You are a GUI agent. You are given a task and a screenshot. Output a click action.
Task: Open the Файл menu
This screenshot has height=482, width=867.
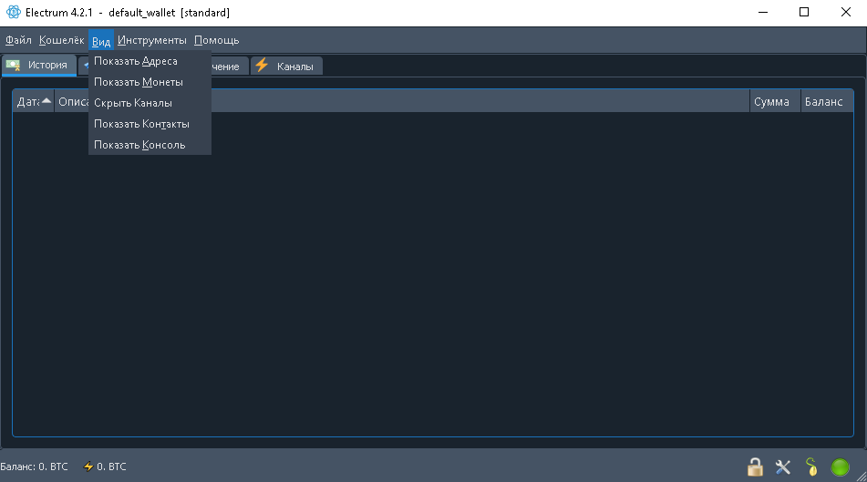[18, 40]
